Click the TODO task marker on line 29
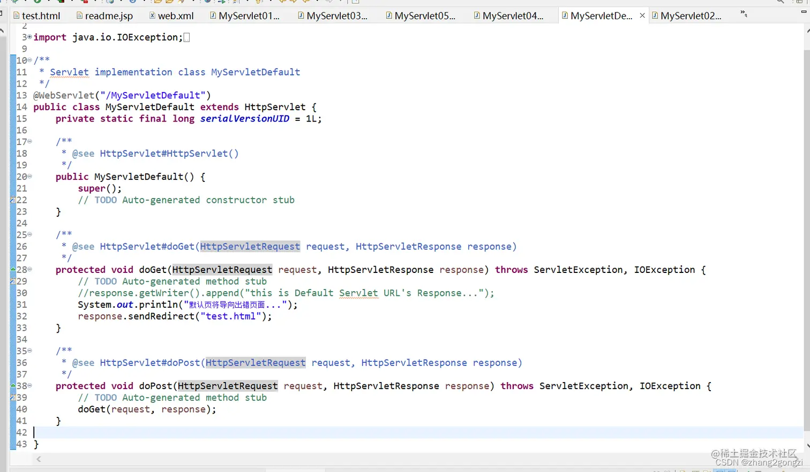The width and height of the screenshot is (810, 472). (13, 281)
